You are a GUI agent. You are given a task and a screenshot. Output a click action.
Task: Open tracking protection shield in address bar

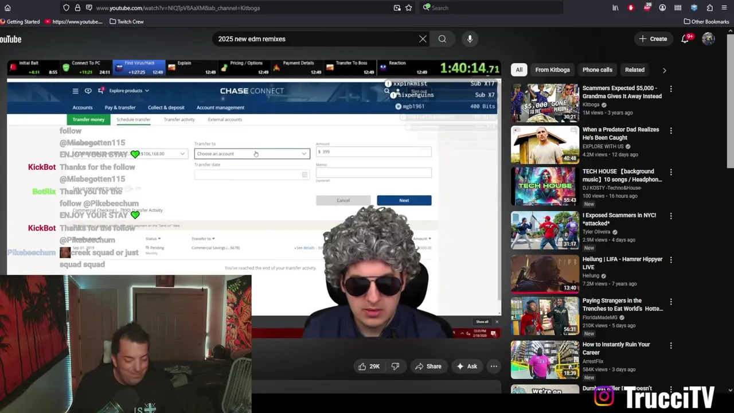pyautogui.click(x=67, y=8)
